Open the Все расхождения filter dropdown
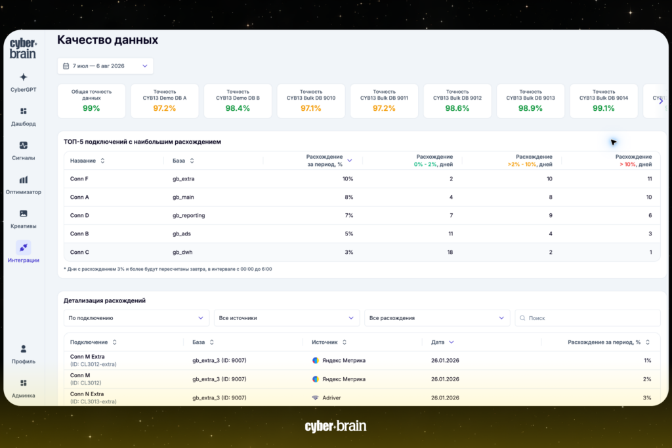Image resolution: width=672 pixels, height=448 pixels. tap(437, 318)
